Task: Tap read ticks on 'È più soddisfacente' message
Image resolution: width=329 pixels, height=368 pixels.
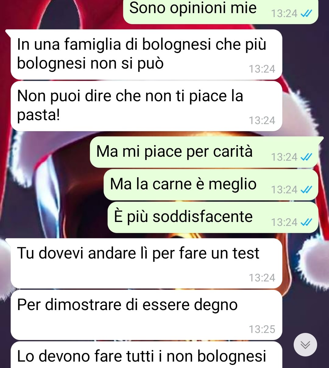Action: (x=306, y=222)
